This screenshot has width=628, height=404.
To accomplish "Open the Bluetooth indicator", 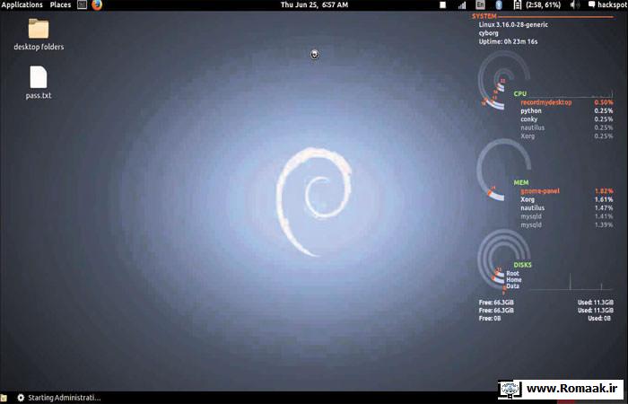I will pos(499,4).
